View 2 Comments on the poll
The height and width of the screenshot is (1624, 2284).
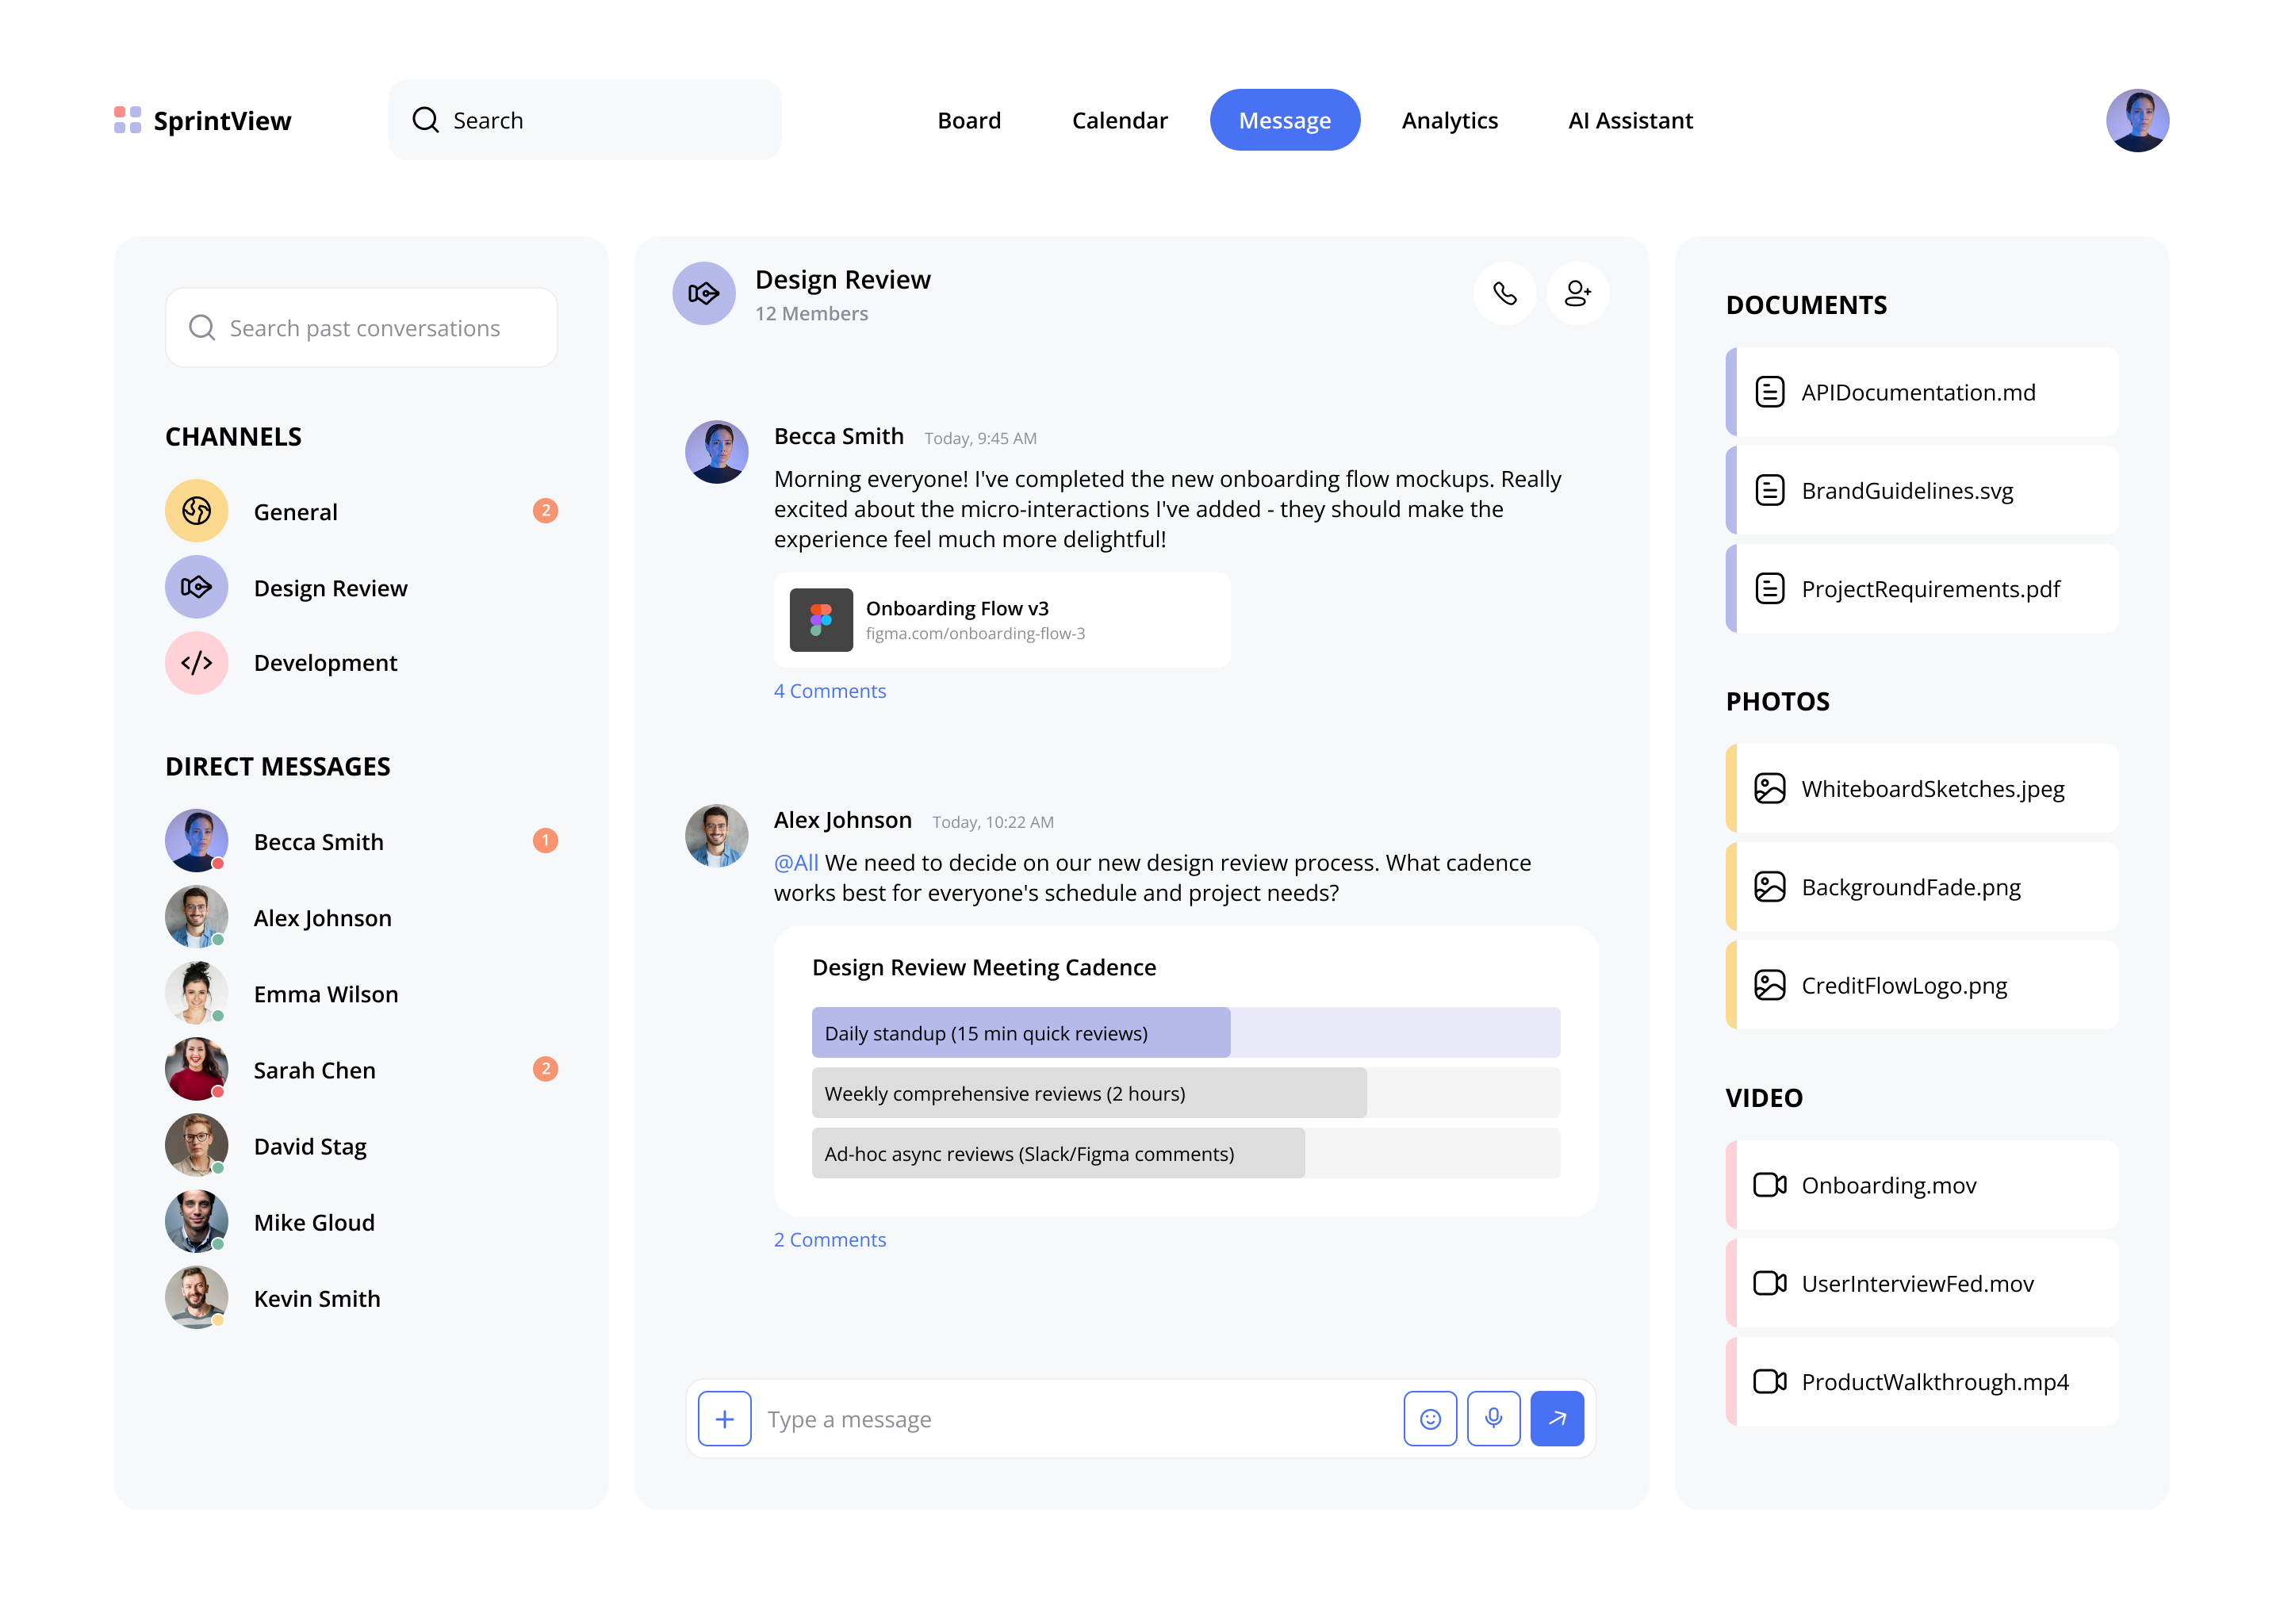[829, 1239]
